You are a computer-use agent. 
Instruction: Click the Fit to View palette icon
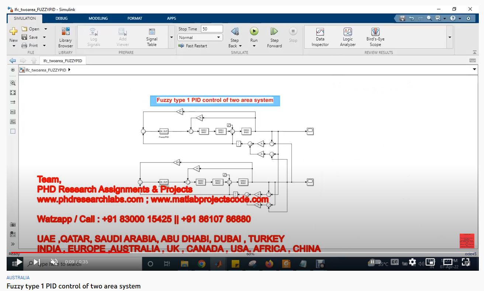tap(13, 93)
